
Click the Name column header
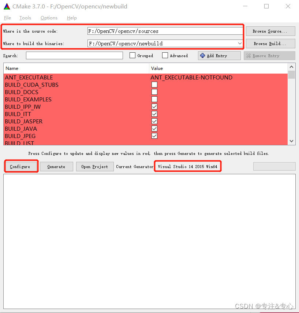(76, 68)
